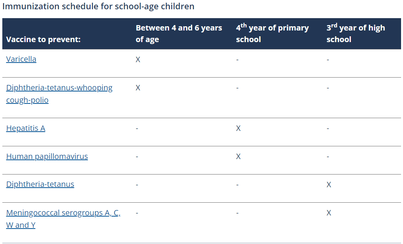Click the 'Vaccine to prevent:' column header

tap(43, 39)
